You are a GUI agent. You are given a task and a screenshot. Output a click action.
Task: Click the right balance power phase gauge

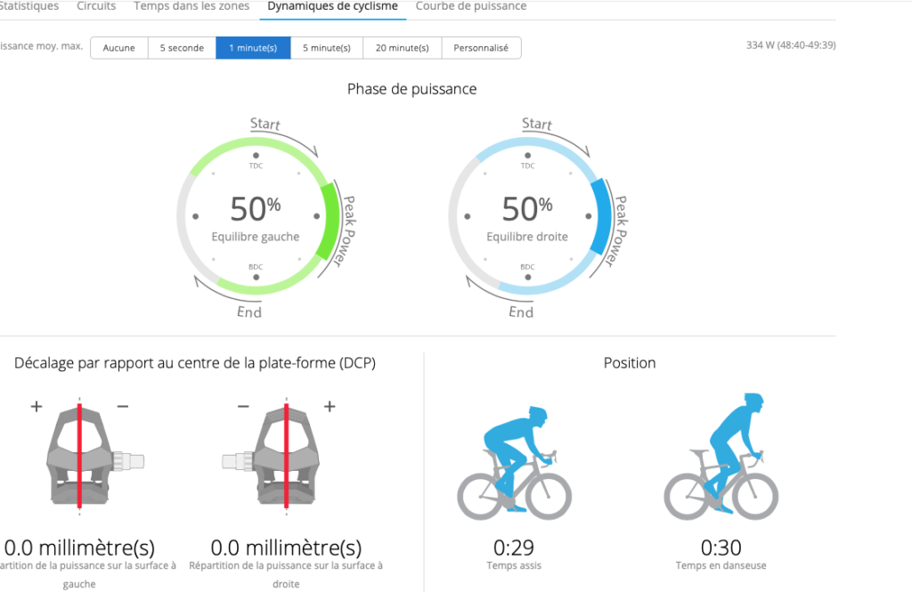coord(527,216)
